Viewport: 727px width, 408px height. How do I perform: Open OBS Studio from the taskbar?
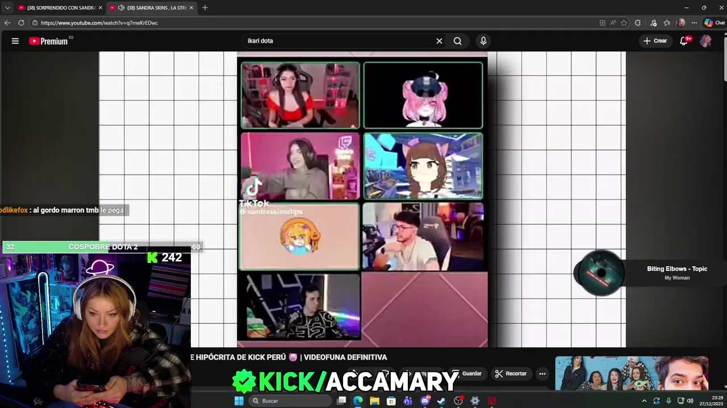tap(458, 401)
